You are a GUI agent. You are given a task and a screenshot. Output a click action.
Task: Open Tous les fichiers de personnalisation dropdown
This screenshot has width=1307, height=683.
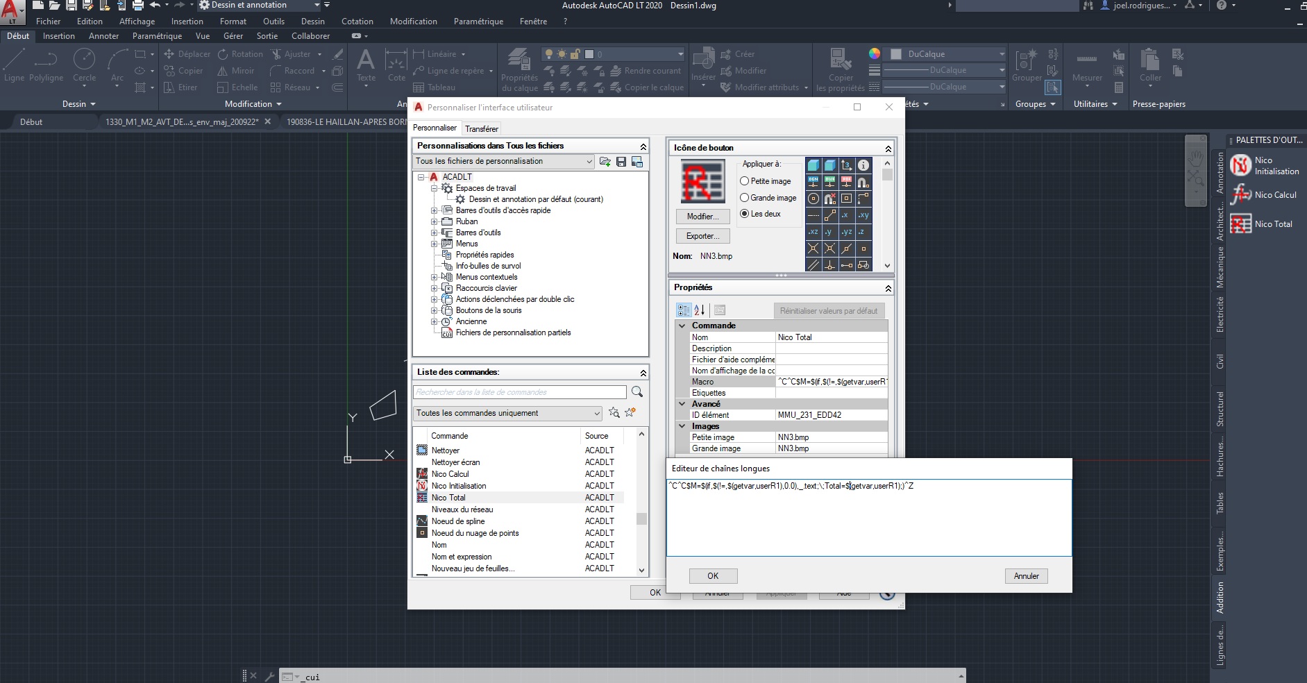(x=504, y=161)
